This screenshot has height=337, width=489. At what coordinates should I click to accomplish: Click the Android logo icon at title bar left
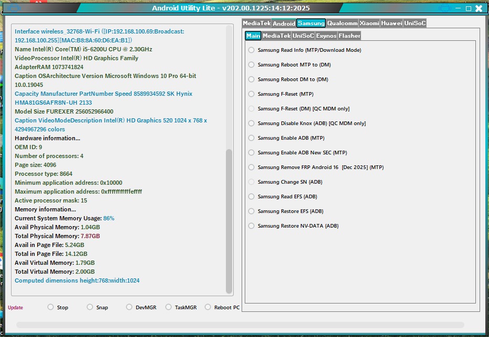tap(14, 7)
